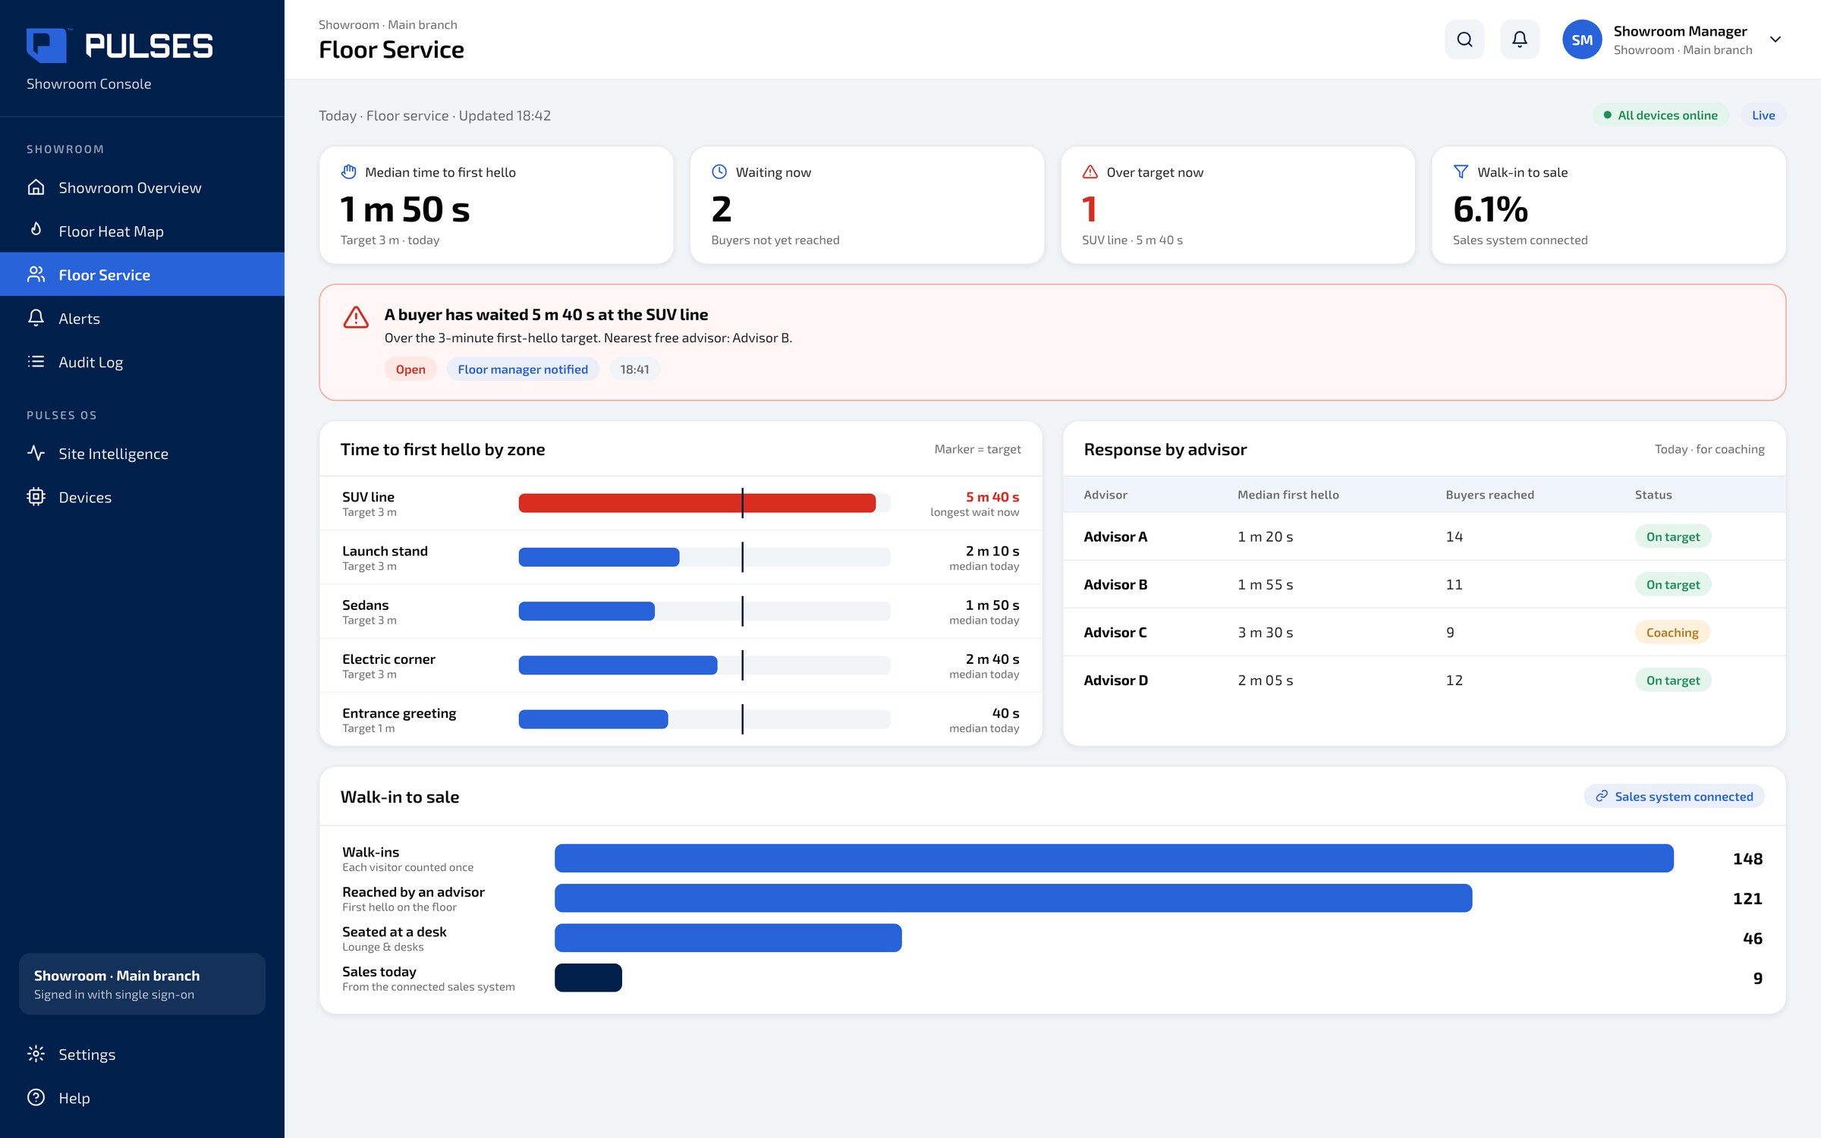Open the Audit Log page
This screenshot has height=1138, width=1821.
[142, 362]
